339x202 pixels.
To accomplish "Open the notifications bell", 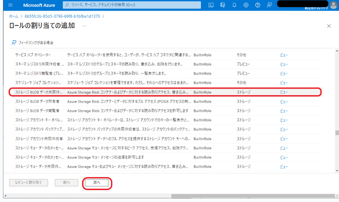I will [234, 5].
